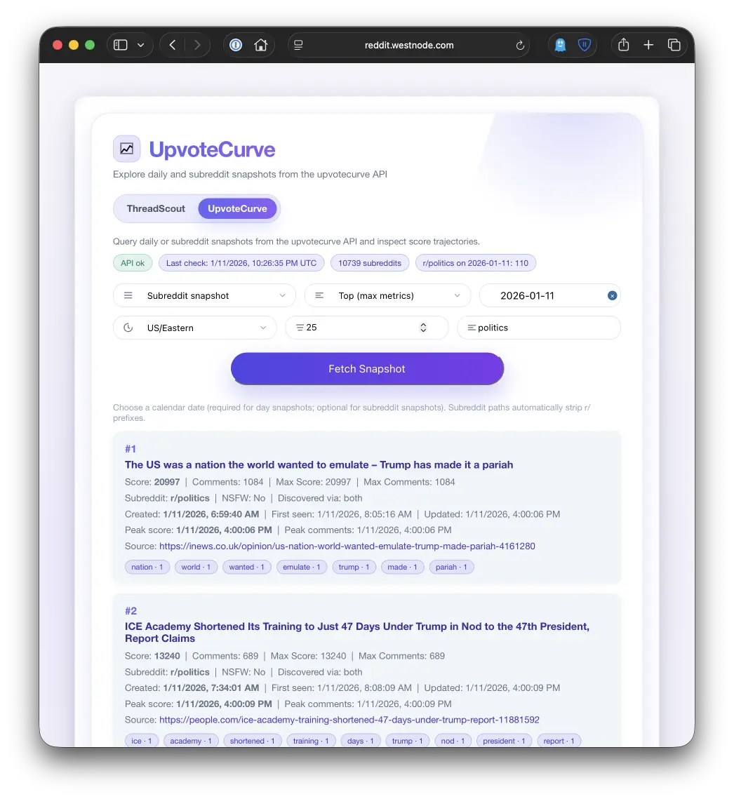Click the wanted · 1 keyword tag

coord(247,567)
